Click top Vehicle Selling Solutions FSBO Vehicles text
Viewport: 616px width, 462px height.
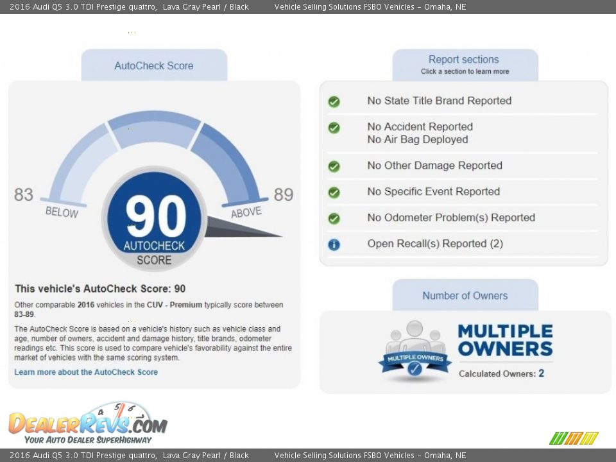click(370, 6)
